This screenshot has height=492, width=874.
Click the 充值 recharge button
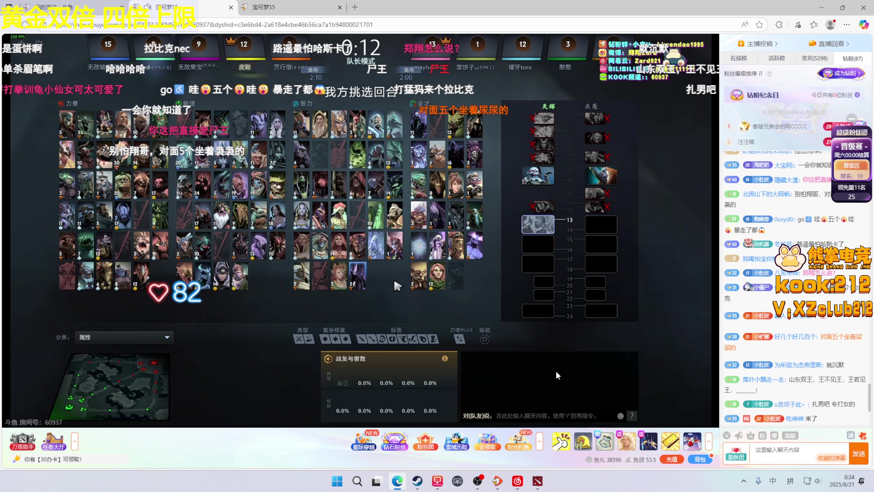(x=672, y=460)
